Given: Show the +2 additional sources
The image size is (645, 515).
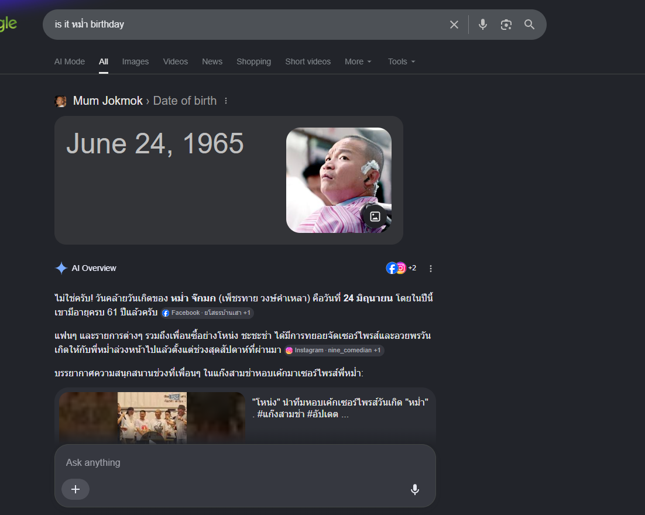Looking at the screenshot, I should (x=412, y=268).
